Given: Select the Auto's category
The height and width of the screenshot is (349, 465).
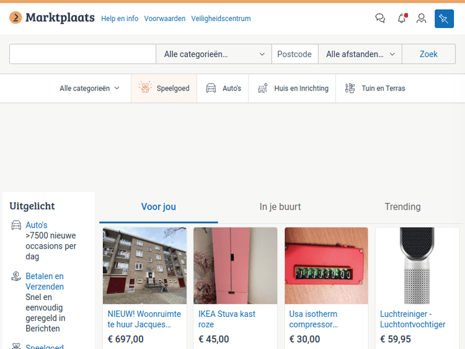Looking at the screenshot, I should pyautogui.click(x=223, y=89).
